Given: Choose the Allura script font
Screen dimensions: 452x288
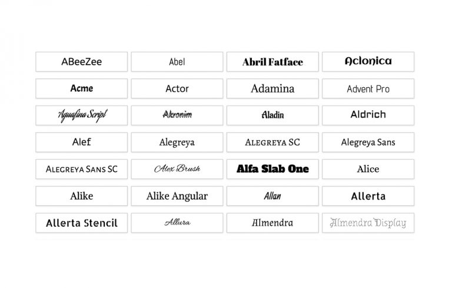Looking at the screenshot, I should (177, 223).
